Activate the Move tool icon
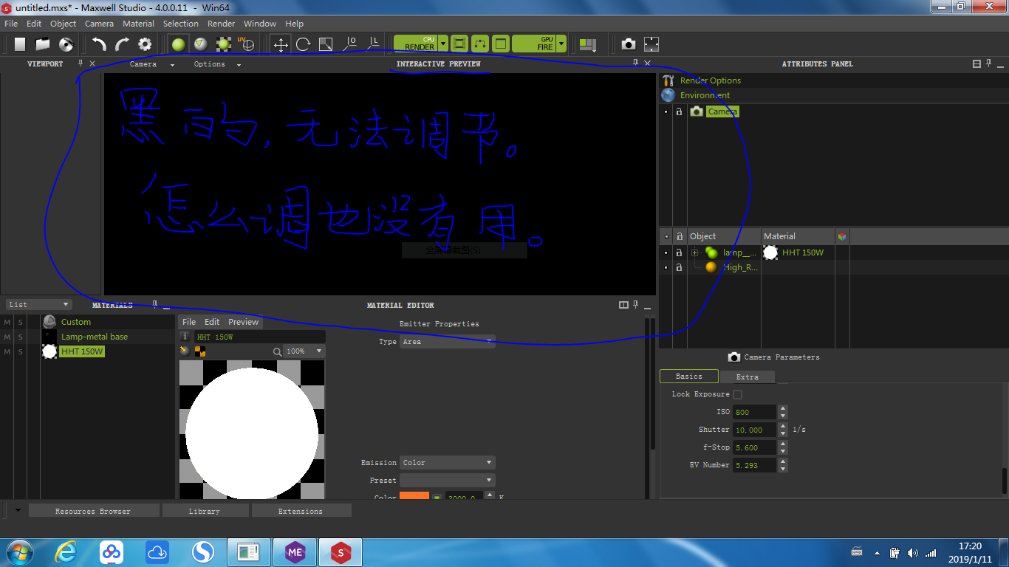The width and height of the screenshot is (1009, 567). click(281, 44)
